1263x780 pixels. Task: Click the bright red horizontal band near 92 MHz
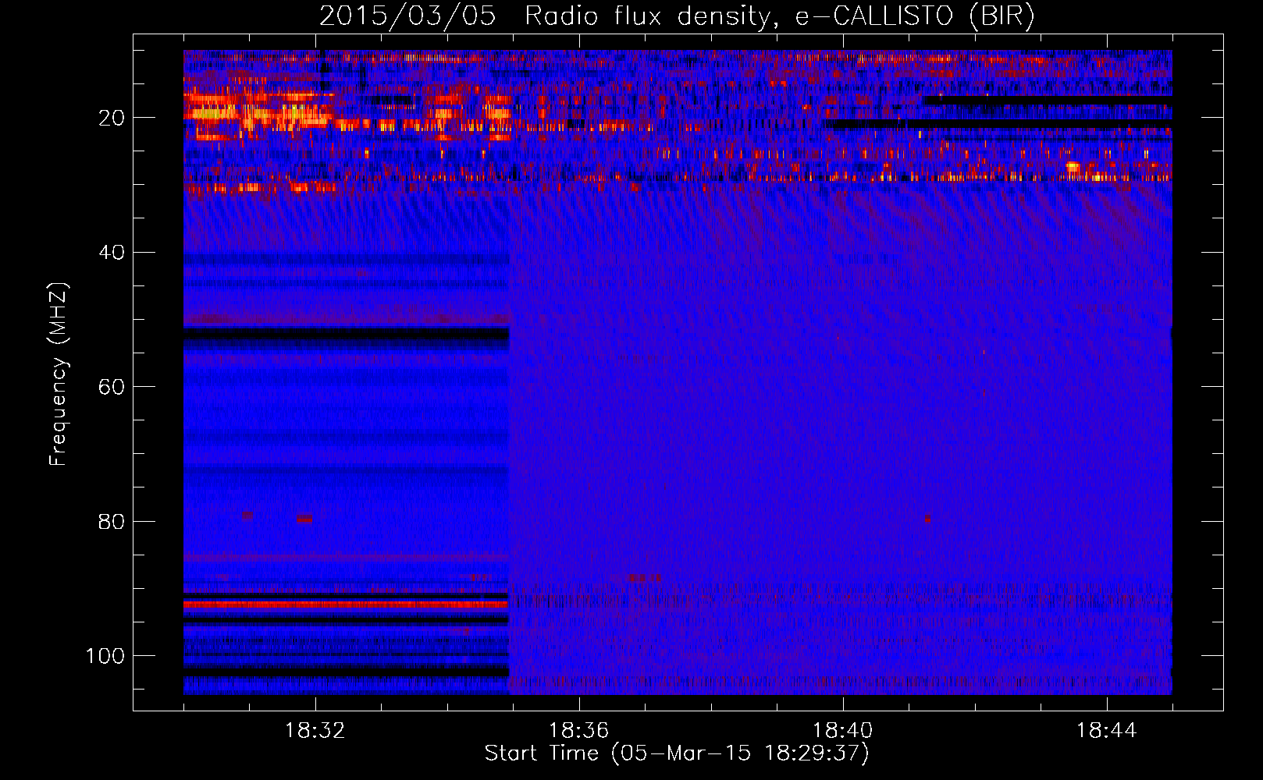346,604
